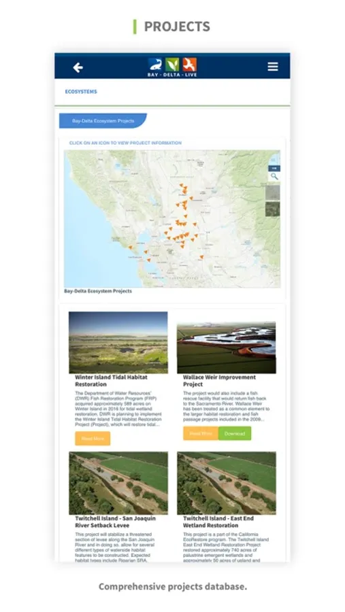
Task: Open Twitchell Island East End Wetland title
Action: (x=218, y=522)
